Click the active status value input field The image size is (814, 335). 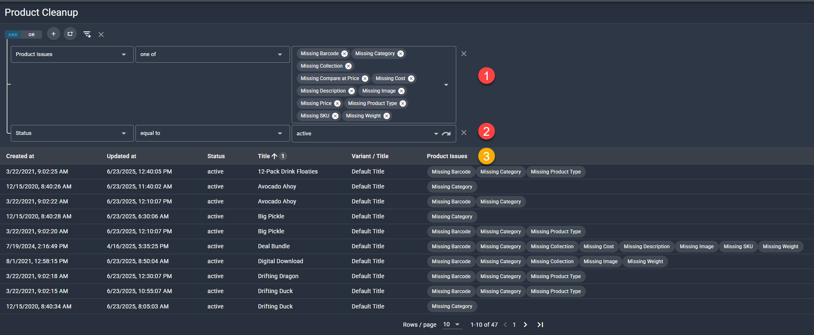[x=362, y=134]
